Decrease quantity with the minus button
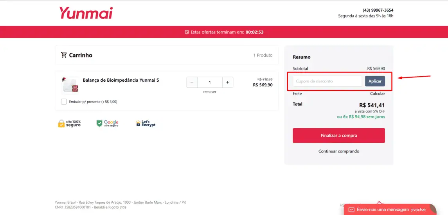Image resolution: width=448 pixels, height=215 pixels. (192, 82)
